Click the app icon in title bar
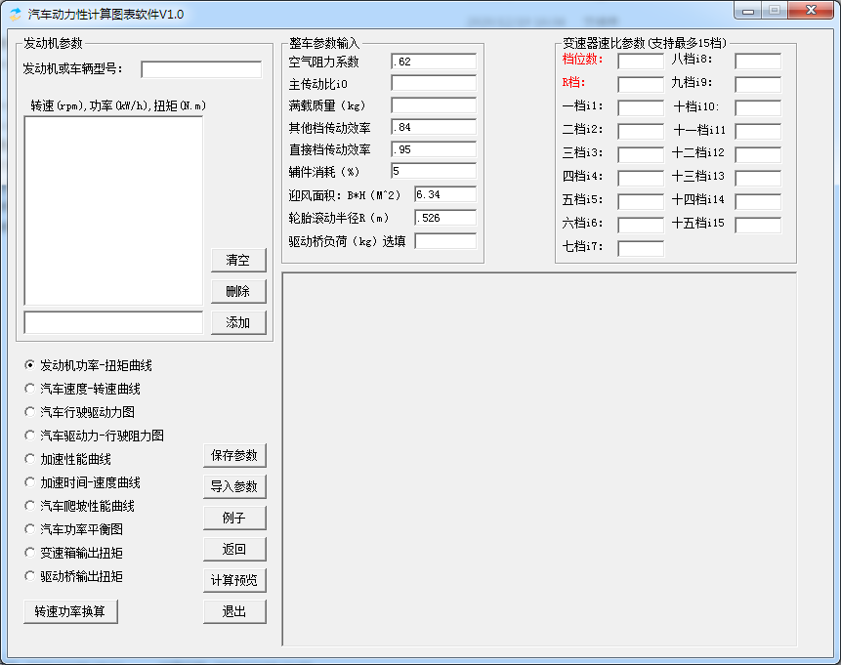 [16, 14]
